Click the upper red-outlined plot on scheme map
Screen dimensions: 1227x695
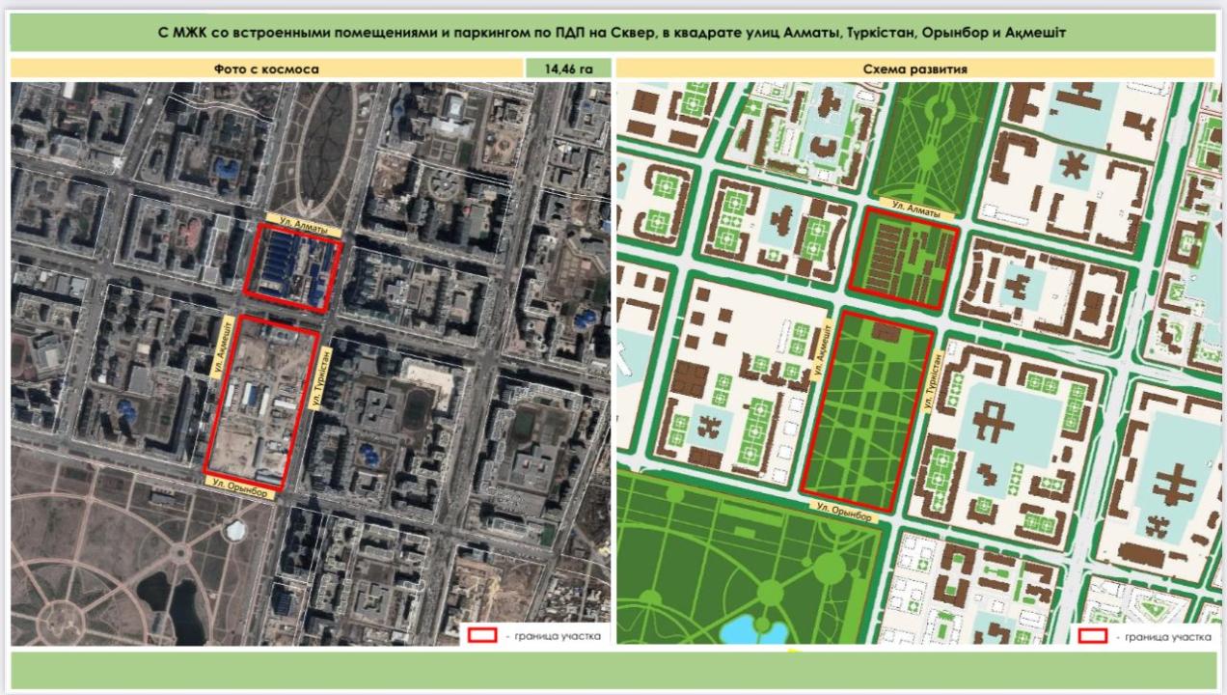pyautogui.click(x=904, y=258)
